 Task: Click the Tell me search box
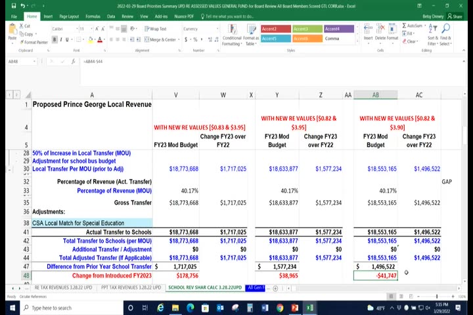(x=228, y=16)
